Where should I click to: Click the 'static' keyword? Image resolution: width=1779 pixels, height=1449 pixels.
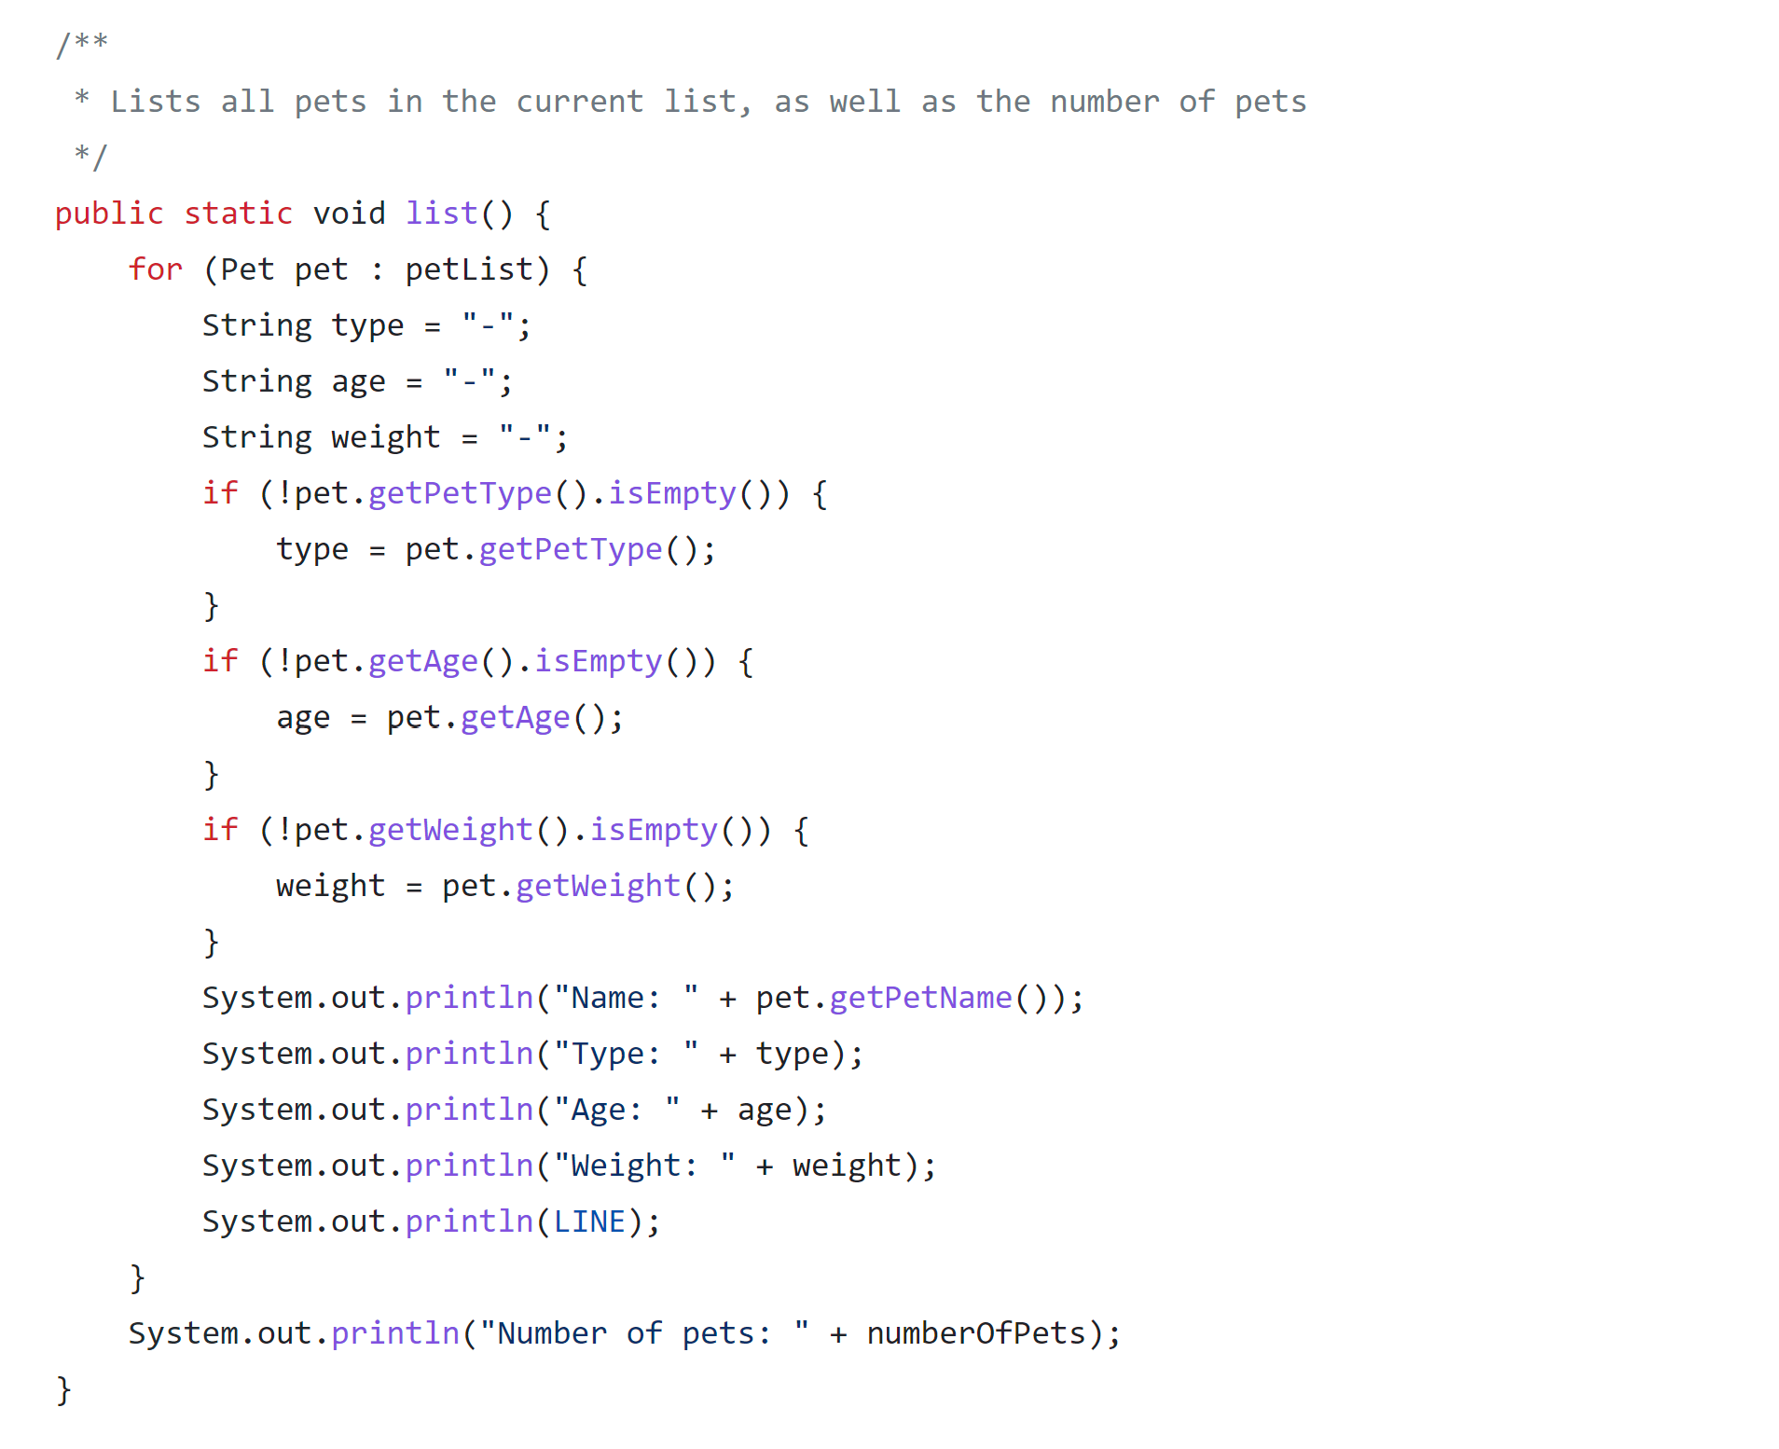(x=238, y=214)
